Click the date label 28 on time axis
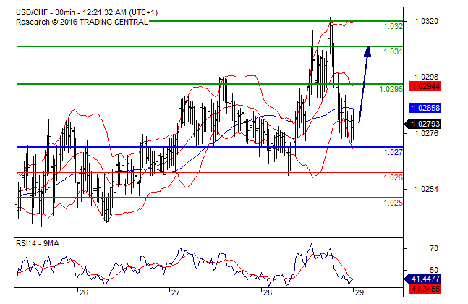This screenshot has width=468, height=304. 268,292
